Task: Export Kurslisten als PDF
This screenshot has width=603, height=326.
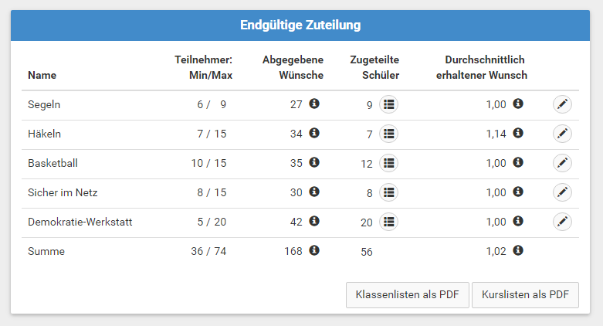Action: 525,295
